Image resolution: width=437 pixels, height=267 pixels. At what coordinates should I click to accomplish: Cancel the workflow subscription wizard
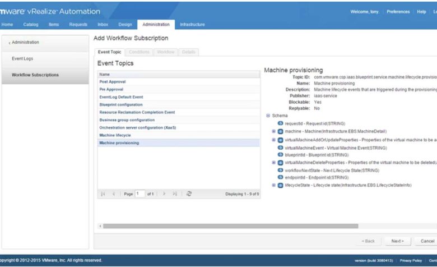[x=427, y=241]
